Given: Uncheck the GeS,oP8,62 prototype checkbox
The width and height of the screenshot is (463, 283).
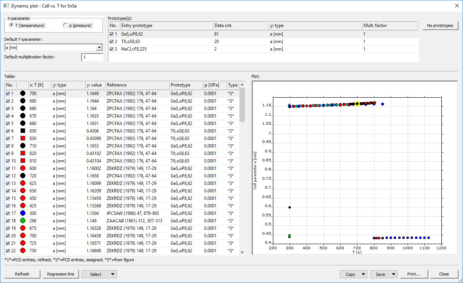Looking at the screenshot, I should pyautogui.click(x=111, y=34).
